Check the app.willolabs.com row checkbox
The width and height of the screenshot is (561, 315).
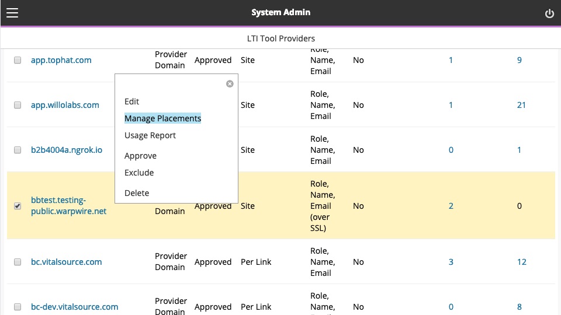[18, 105]
